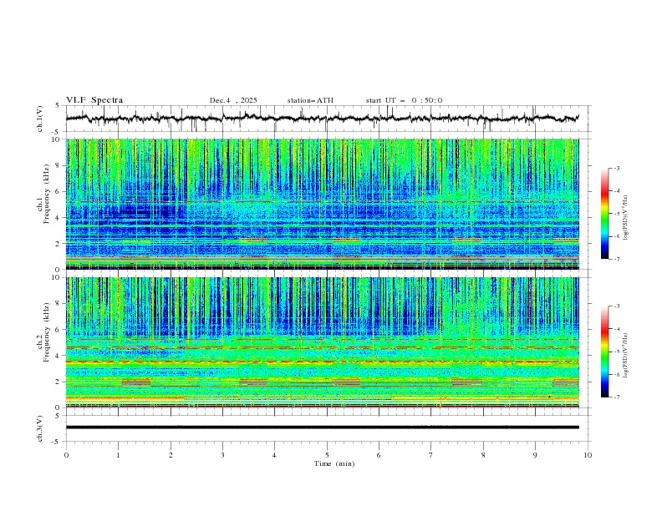This screenshot has height=511, width=662.
Task: Click time axis tick label "4"
Action: click(274, 455)
